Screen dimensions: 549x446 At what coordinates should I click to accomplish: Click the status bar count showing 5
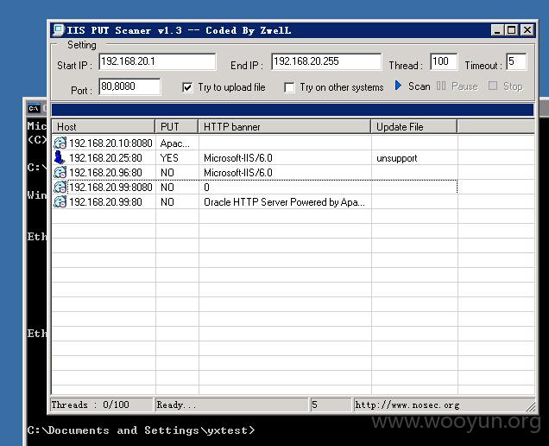point(330,405)
